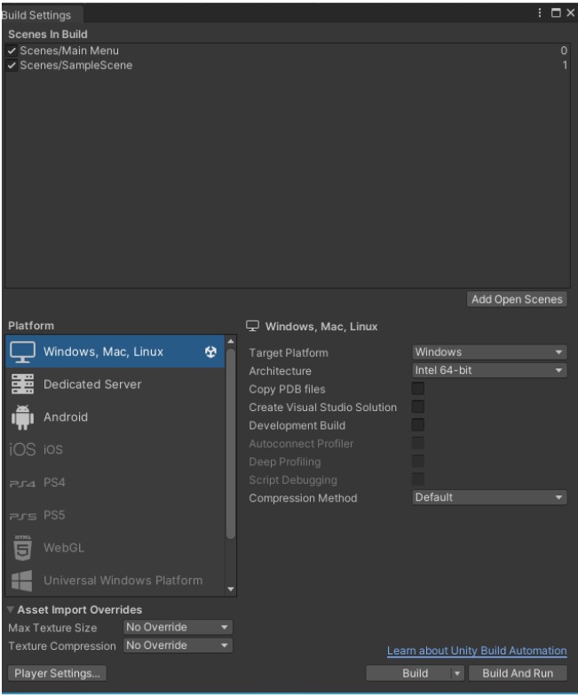This screenshot has height=697, width=578.
Task: Click the platform list scroll up arrow
Action: pyautogui.click(x=230, y=341)
